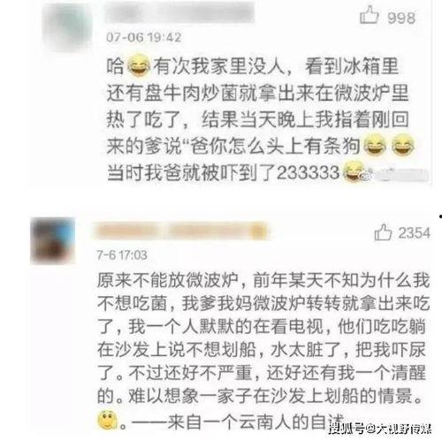Click the 998 like count
The height and width of the screenshot is (441, 442).
[401, 18]
